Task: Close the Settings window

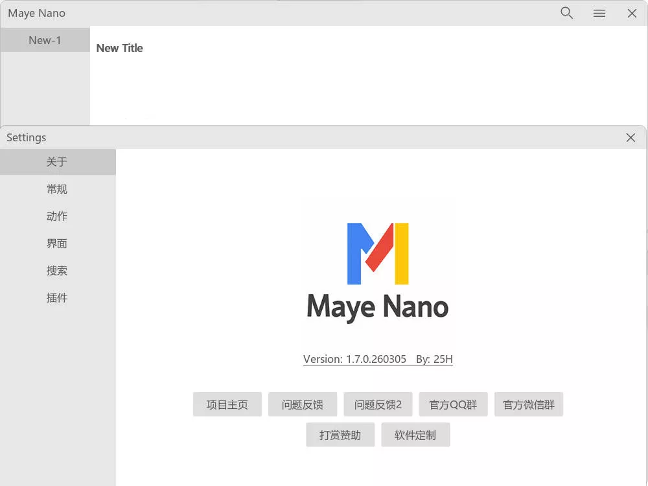Action: 631,137
